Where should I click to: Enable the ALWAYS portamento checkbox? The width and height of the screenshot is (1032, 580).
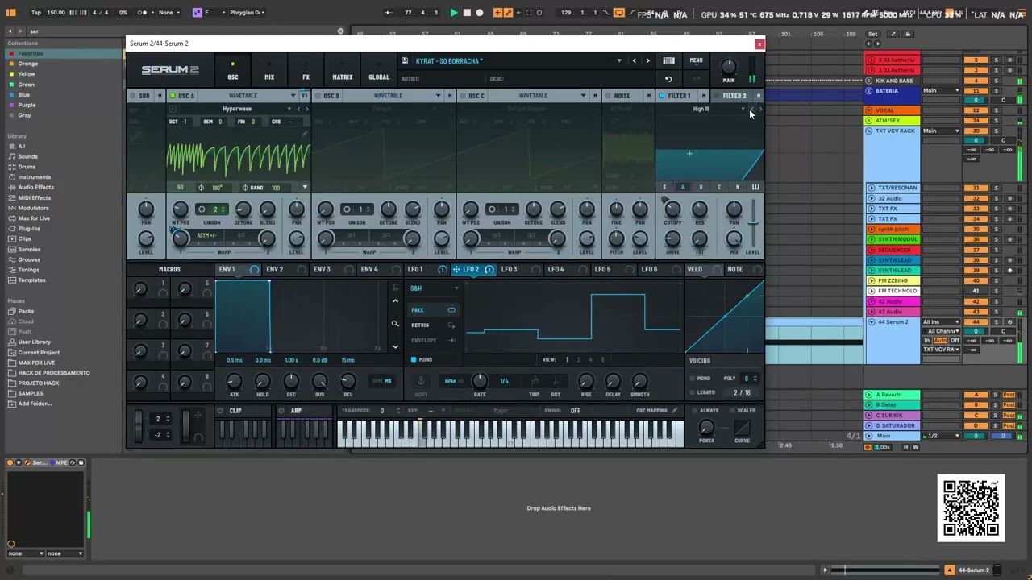pos(693,411)
